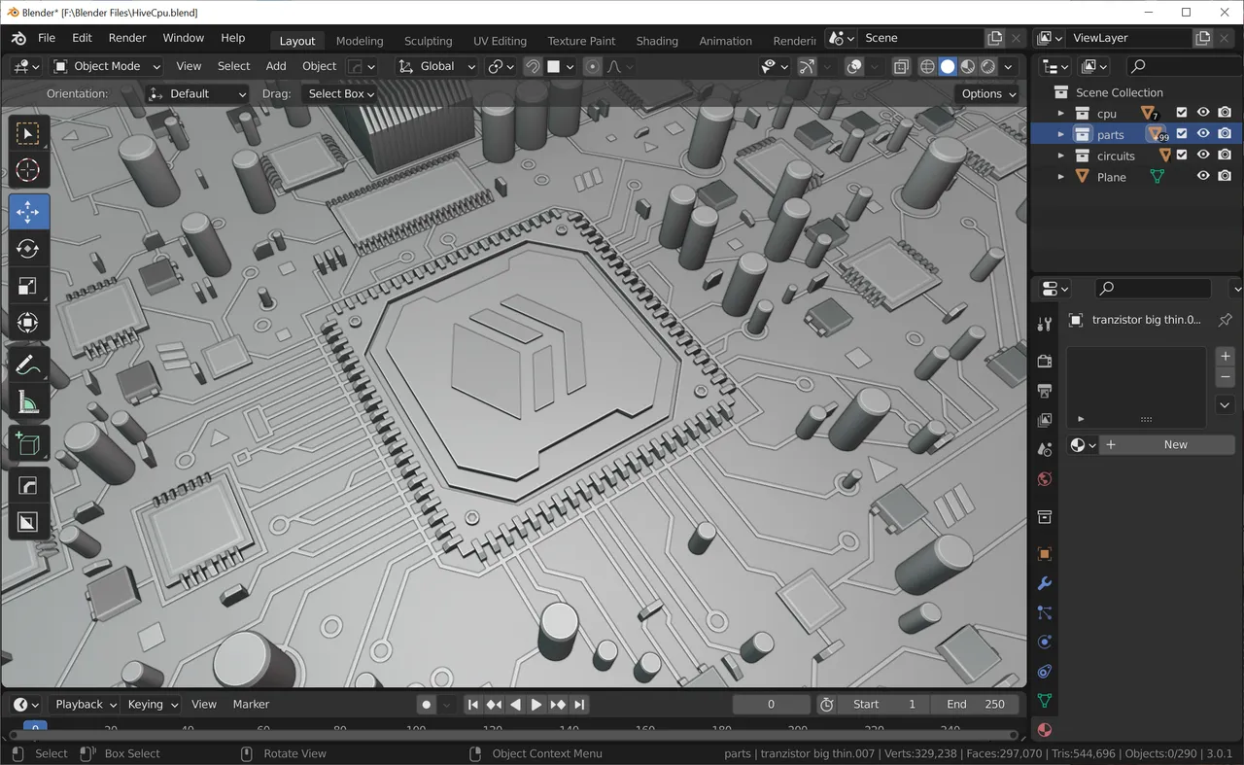Screen dimensions: 1244x765
Task: Open the viewport shading options dropdown
Action: [1009, 66]
